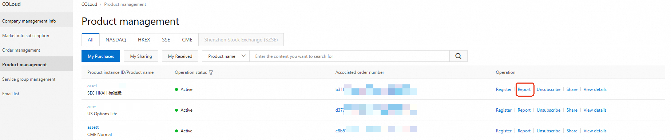Click Report for SEC HKAH product
This screenshot has width=671, height=140.
524,89
